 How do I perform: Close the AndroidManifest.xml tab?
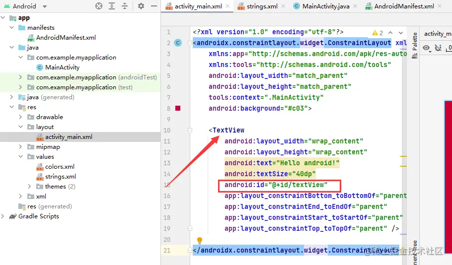440,6
